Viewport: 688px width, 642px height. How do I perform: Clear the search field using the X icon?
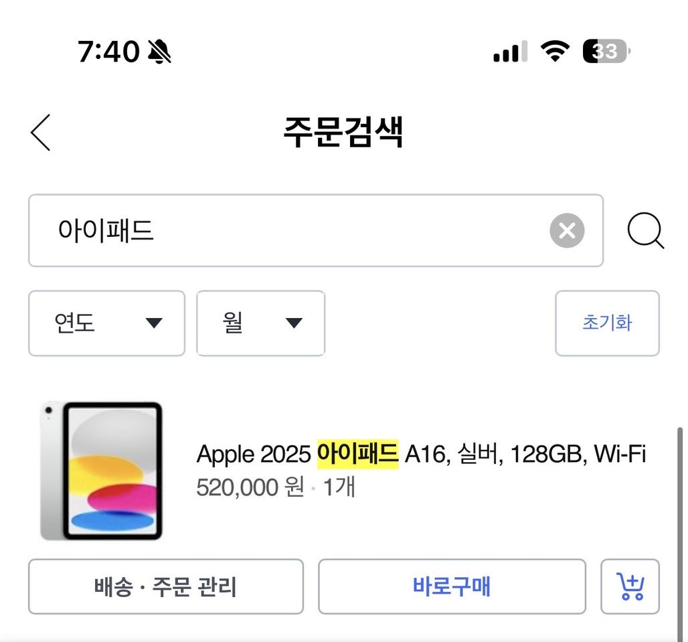click(567, 231)
